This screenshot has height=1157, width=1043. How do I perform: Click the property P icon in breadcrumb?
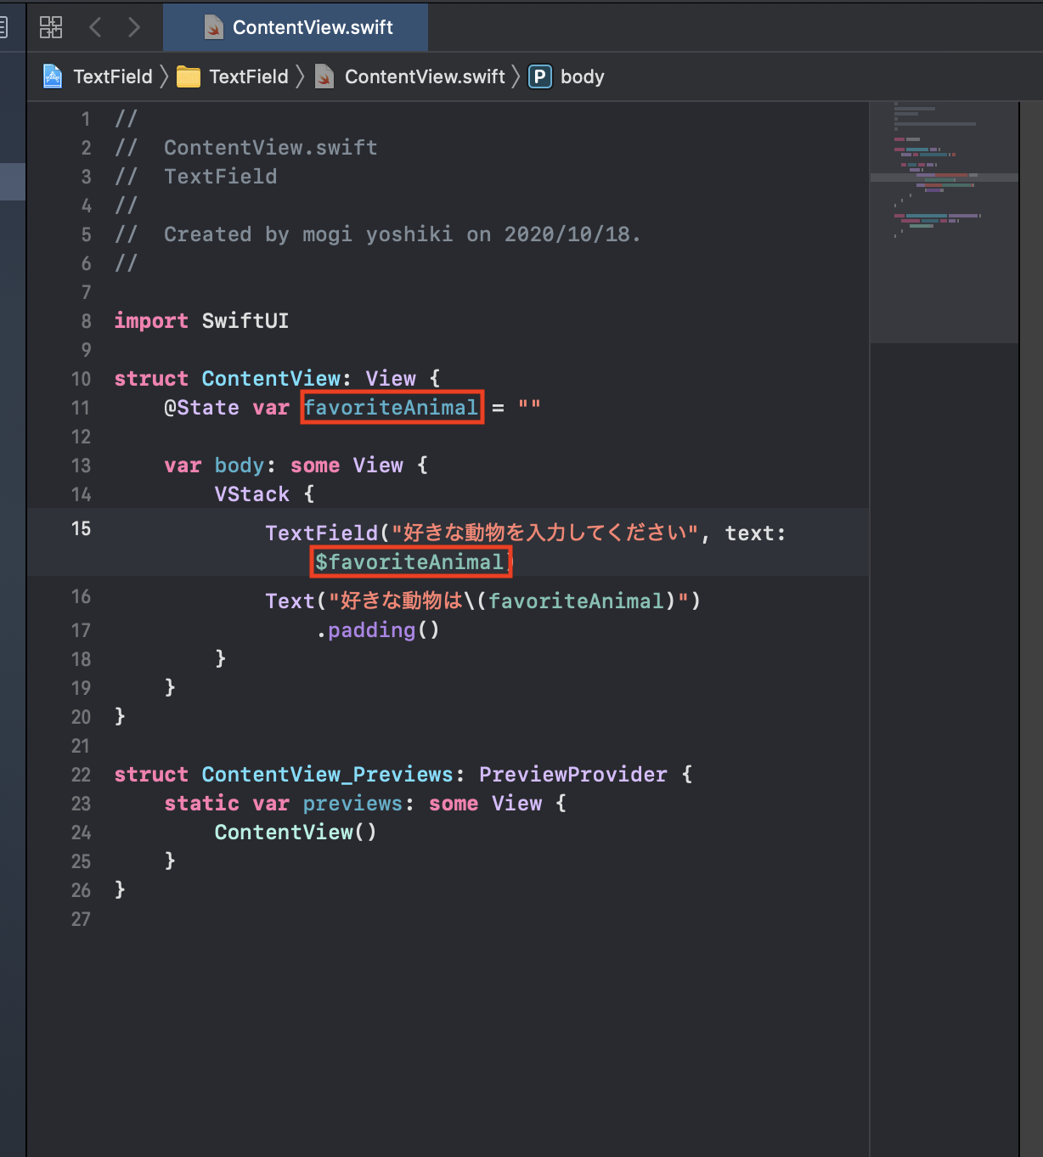pos(540,76)
